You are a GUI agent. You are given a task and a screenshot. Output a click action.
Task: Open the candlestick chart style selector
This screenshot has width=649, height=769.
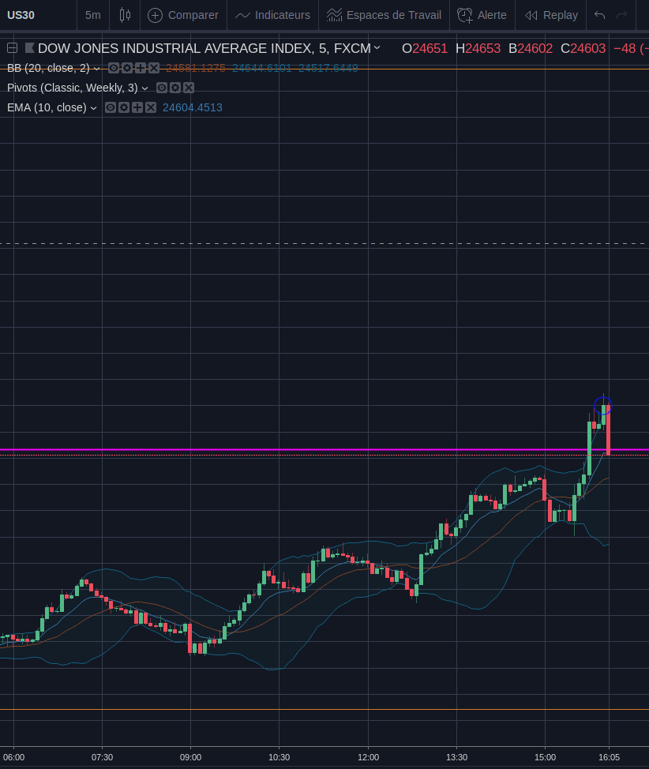(x=125, y=15)
